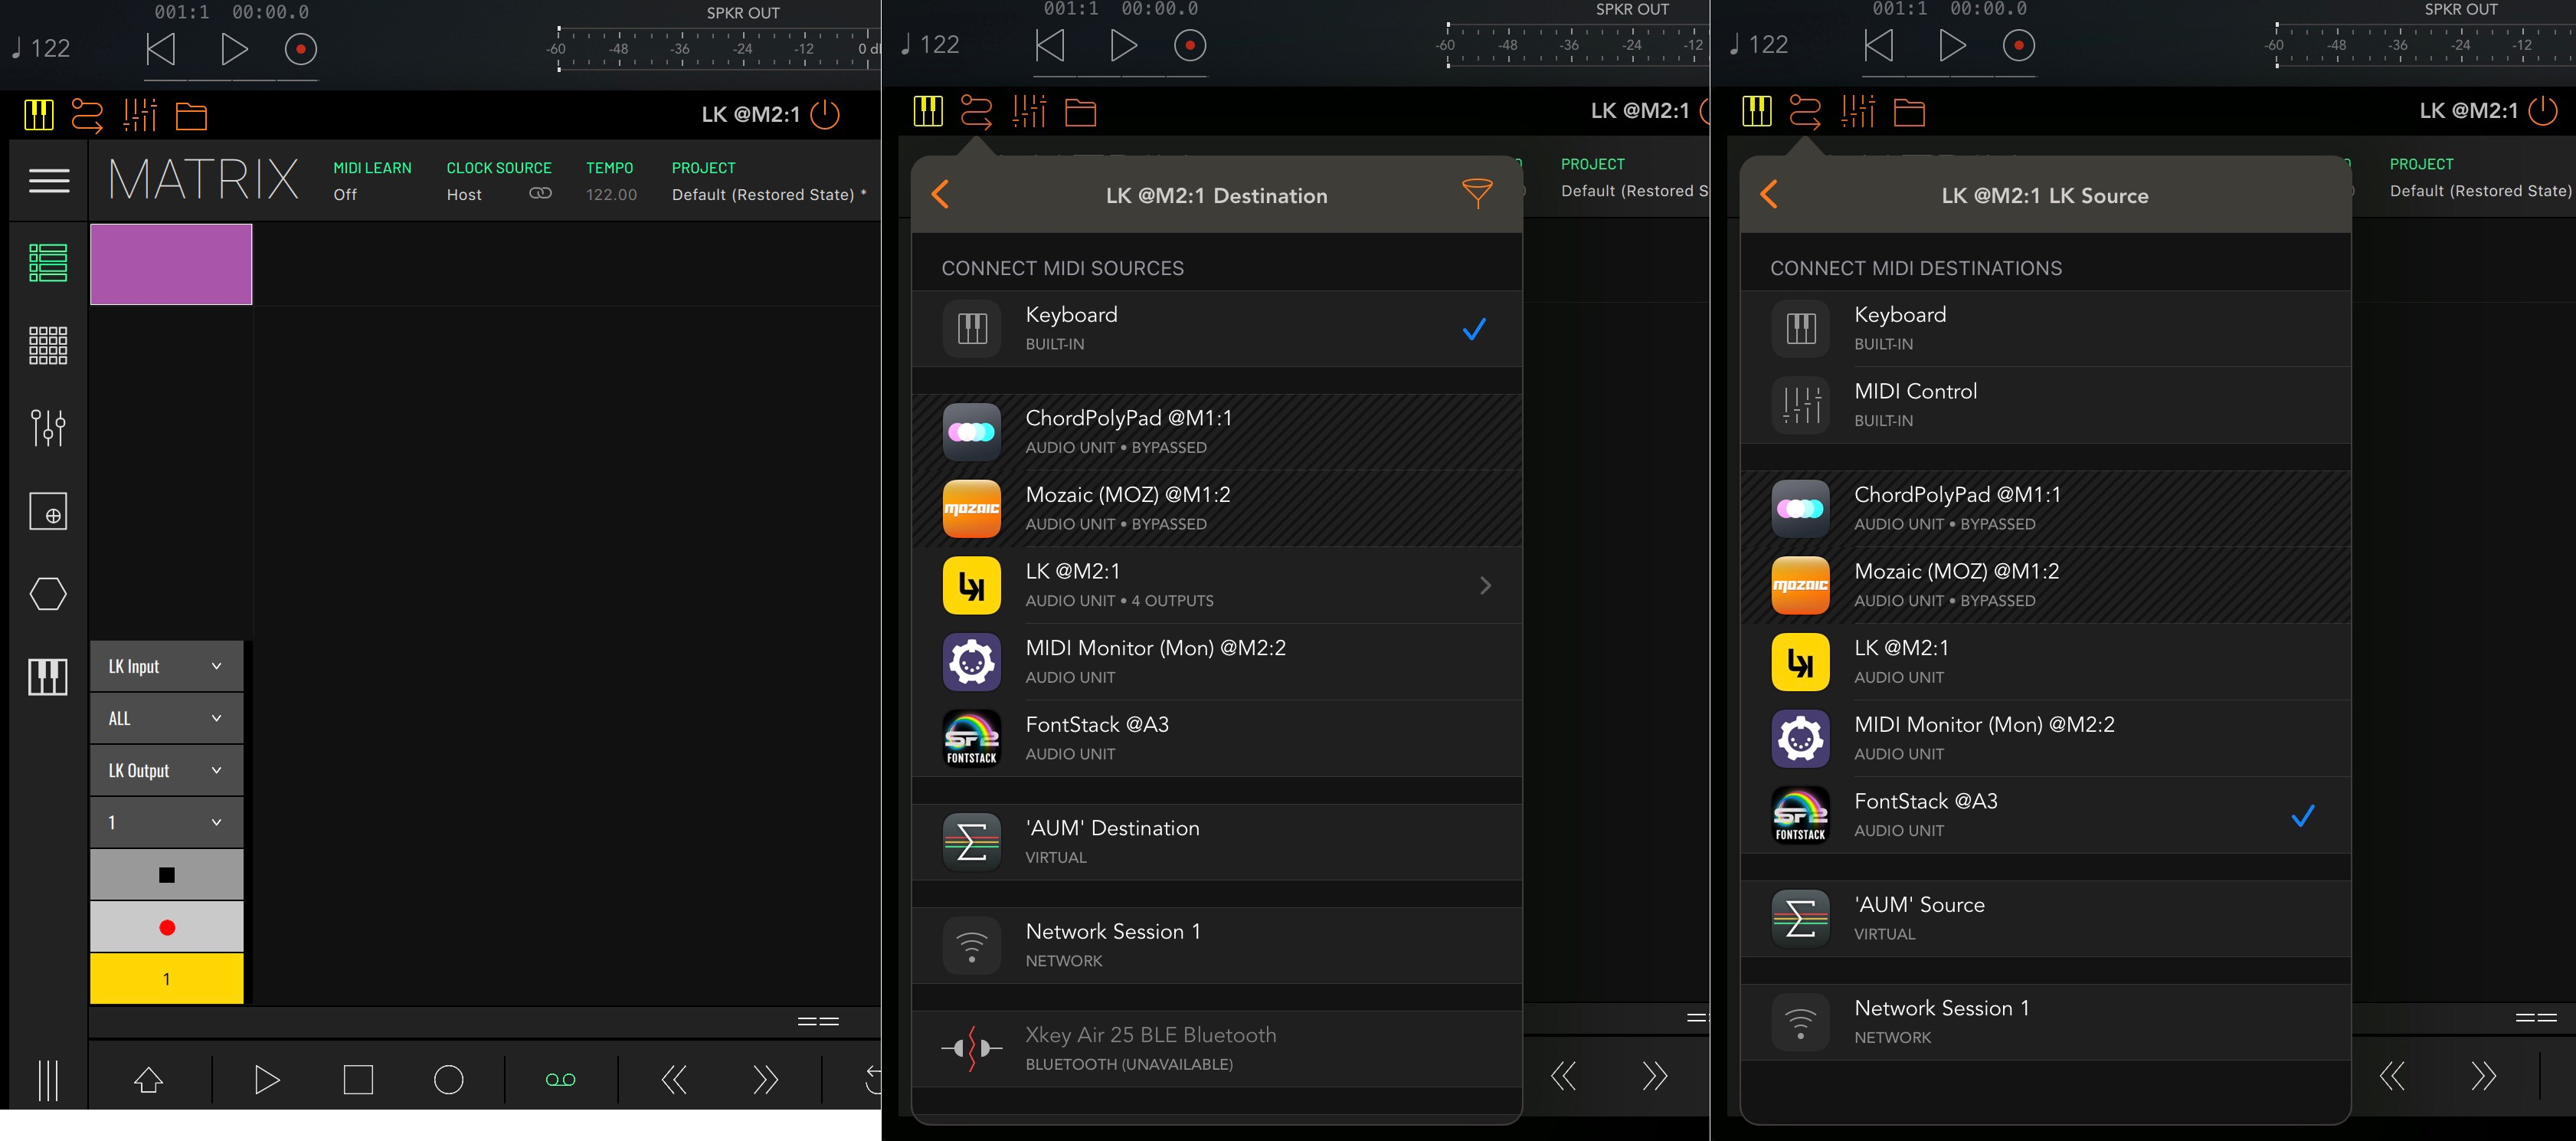Click the add-clip sidebar icon with plus
The width and height of the screenshot is (2576, 1141).
(x=48, y=511)
